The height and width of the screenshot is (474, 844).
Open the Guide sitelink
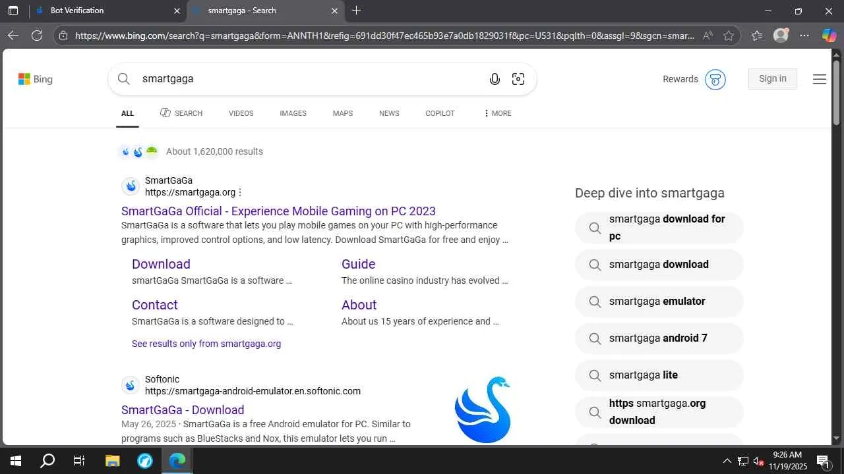(358, 264)
